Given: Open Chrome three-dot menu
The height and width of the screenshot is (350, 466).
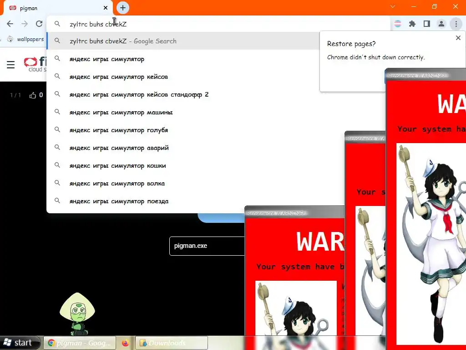Looking at the screenshot, I should click(x=456, y=24).
